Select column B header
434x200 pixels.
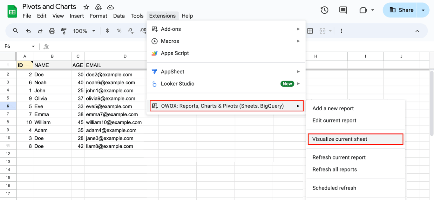tap(52, 56)
